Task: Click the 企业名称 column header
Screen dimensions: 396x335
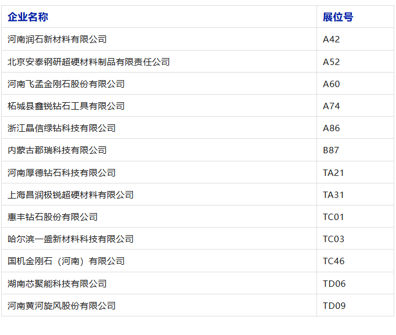Action: tap(28, 17)
